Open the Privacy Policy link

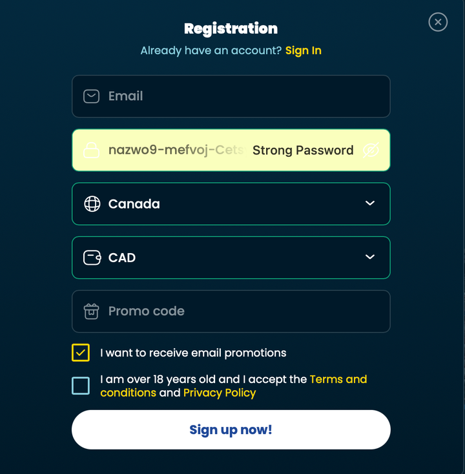tap(220, 393)
